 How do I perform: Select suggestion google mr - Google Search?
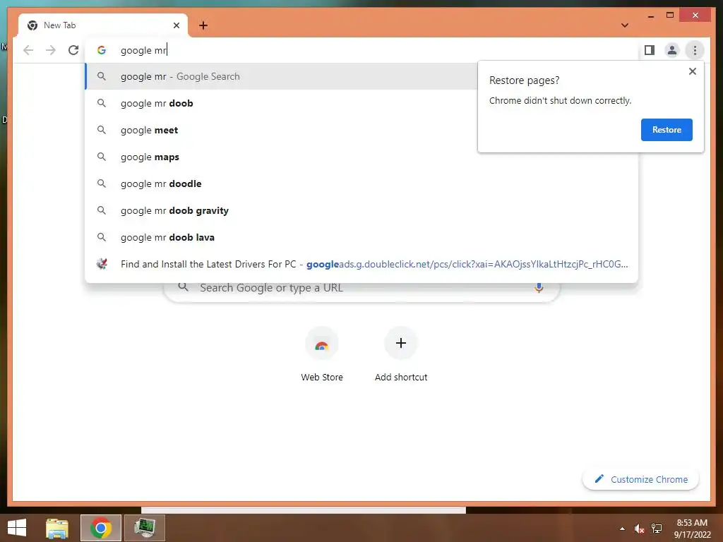pos(281,76)
